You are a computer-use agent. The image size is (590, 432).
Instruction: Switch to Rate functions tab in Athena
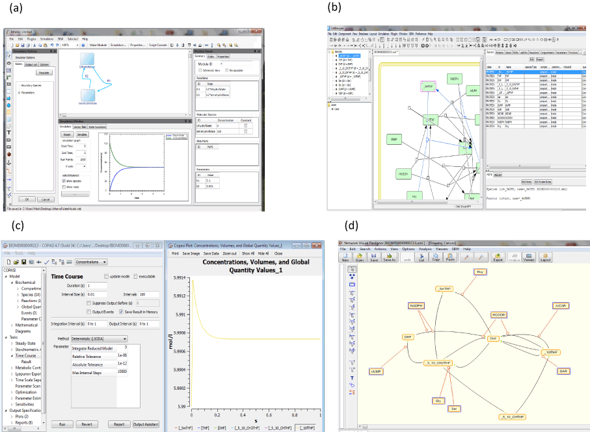98,127
